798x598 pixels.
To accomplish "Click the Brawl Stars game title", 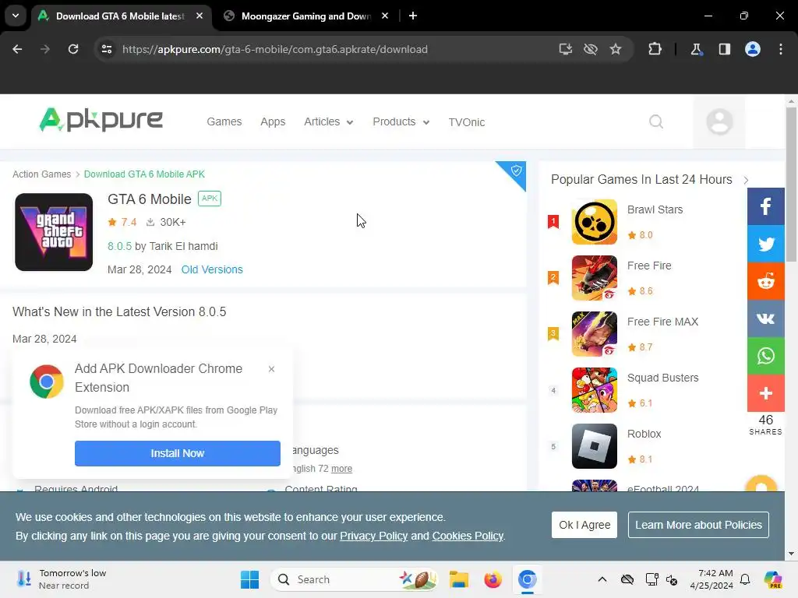I will coord(655,209).
